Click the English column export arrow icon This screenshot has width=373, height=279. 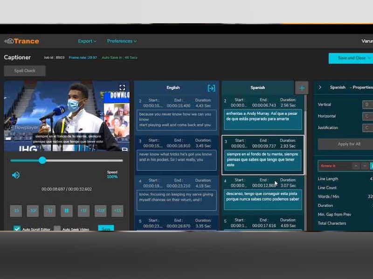[211, 88]
